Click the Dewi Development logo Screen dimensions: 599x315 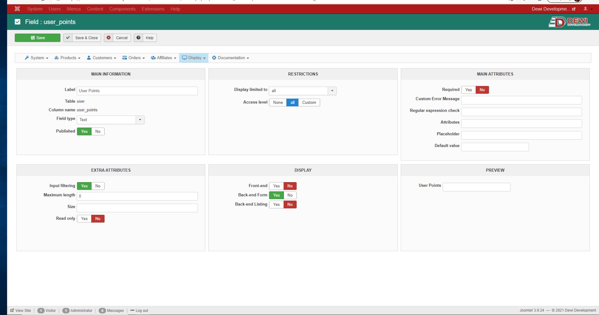click(569, 22)
